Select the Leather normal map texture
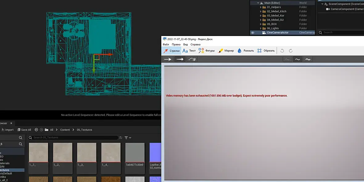 click(x=155, y=158)
